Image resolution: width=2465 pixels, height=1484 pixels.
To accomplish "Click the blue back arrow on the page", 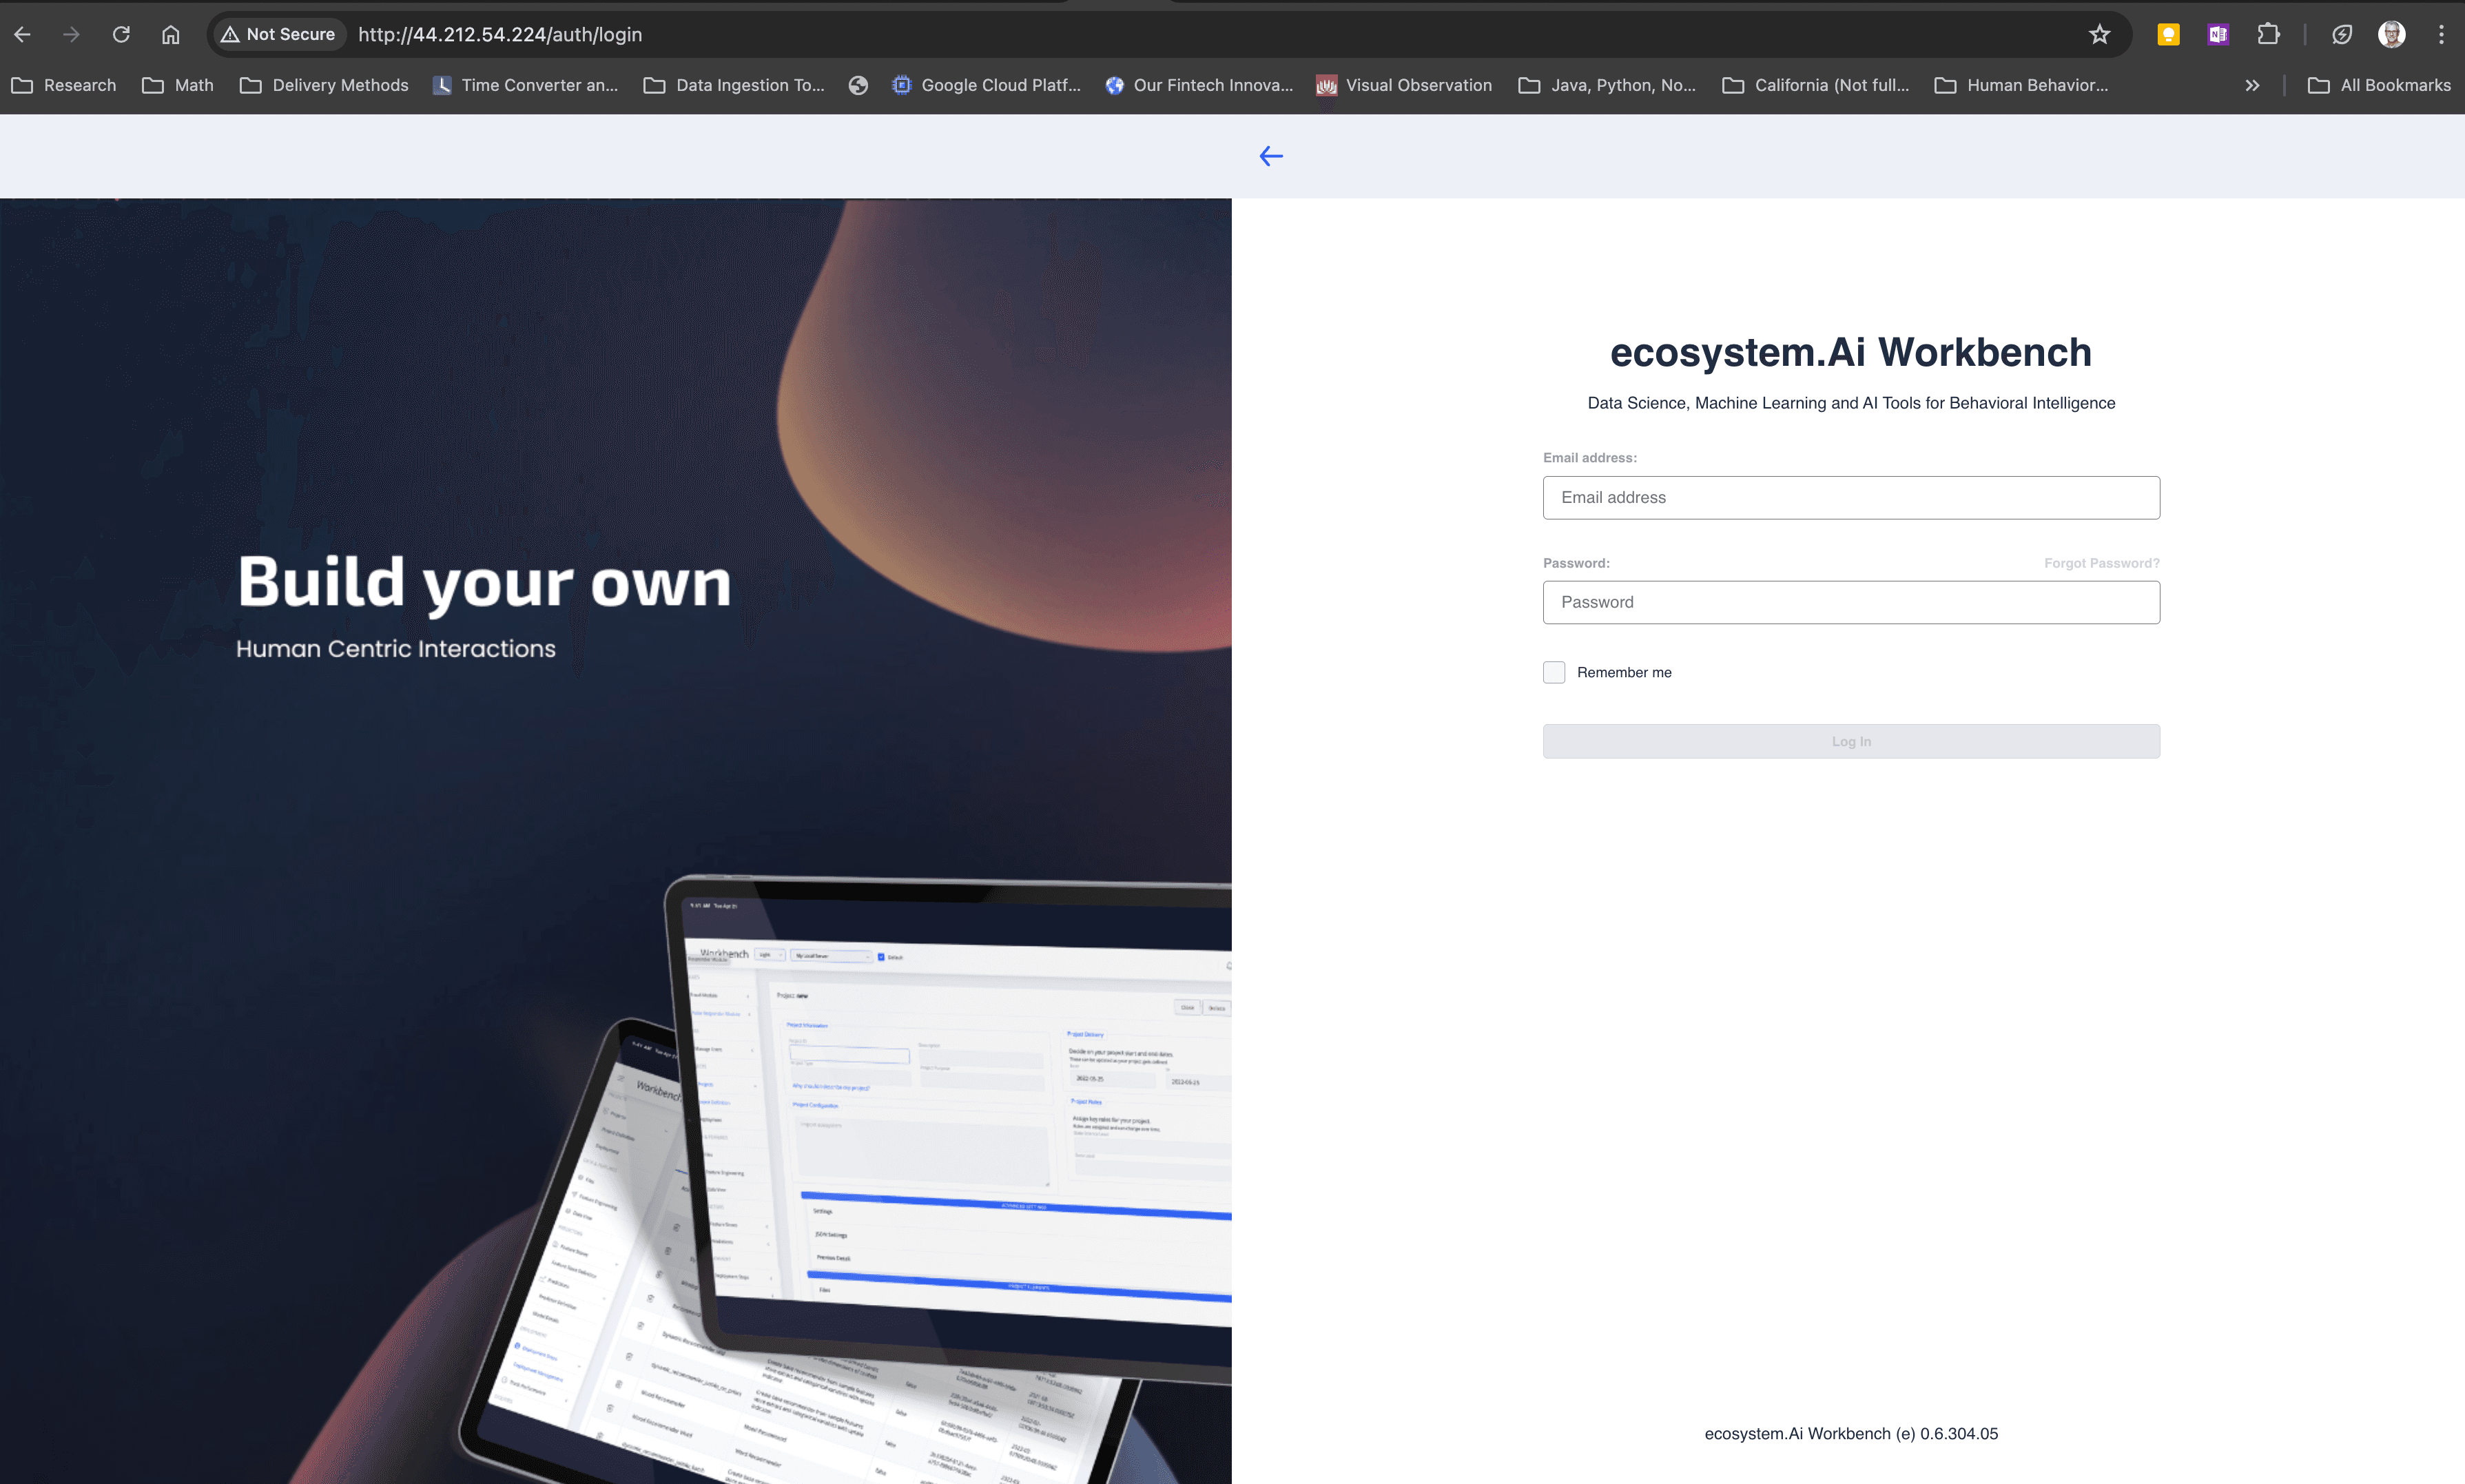I will (1270, 156).
